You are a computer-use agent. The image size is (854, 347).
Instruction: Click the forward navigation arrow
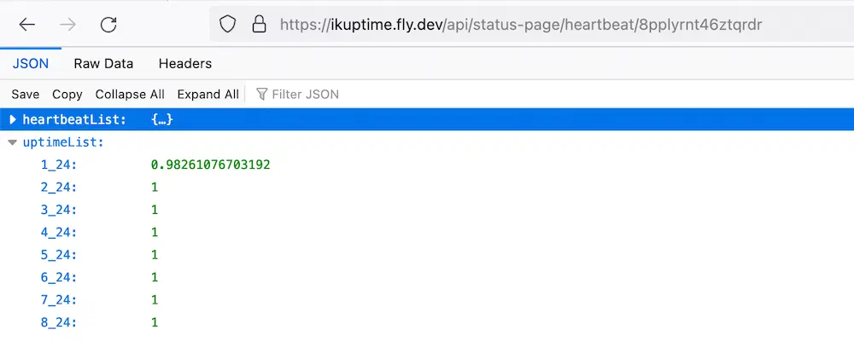(x=67, y=25)
